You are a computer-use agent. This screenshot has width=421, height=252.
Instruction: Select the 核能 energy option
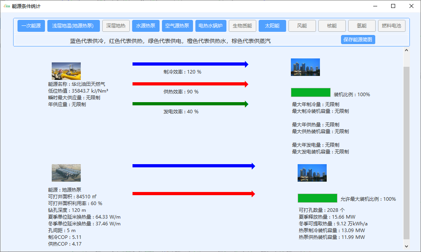(332, 26)
